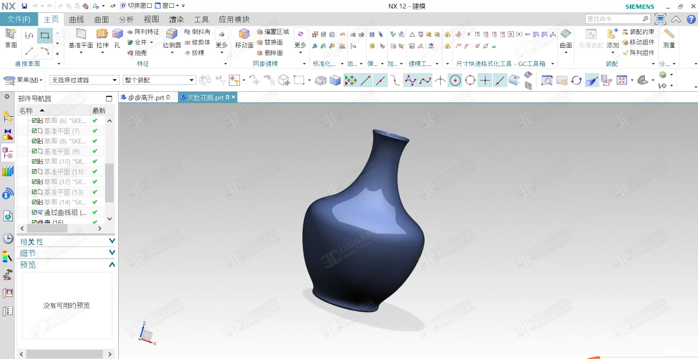698x359 pixels.
Task: Click Offset Region (偏置区域)
Action: [x=273, y=32]
